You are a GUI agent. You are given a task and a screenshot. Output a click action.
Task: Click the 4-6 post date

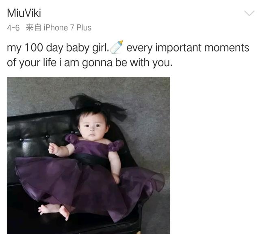click(13, 28)
